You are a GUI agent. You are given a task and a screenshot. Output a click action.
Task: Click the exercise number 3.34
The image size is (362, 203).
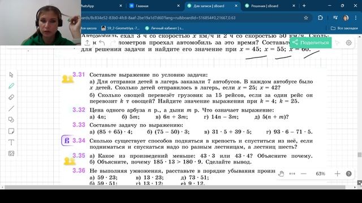(79, 140)
